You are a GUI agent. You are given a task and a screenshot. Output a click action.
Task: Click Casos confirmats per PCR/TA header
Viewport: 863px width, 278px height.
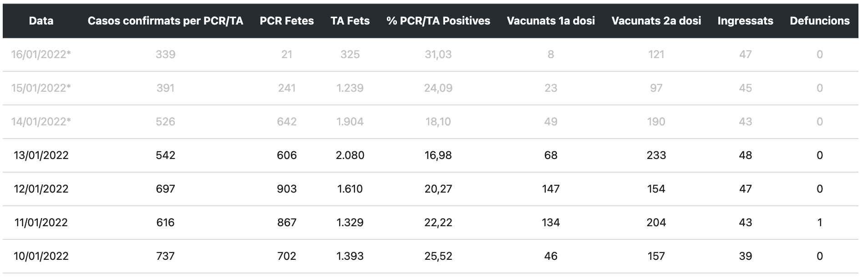(165, 21)
